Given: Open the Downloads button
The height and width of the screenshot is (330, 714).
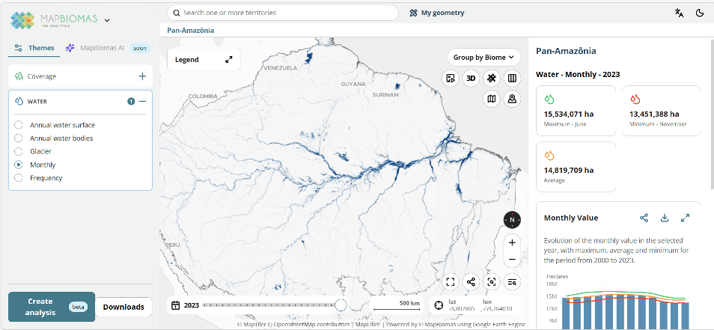Looking at the screenshot, I should click(x=123, y=307).
